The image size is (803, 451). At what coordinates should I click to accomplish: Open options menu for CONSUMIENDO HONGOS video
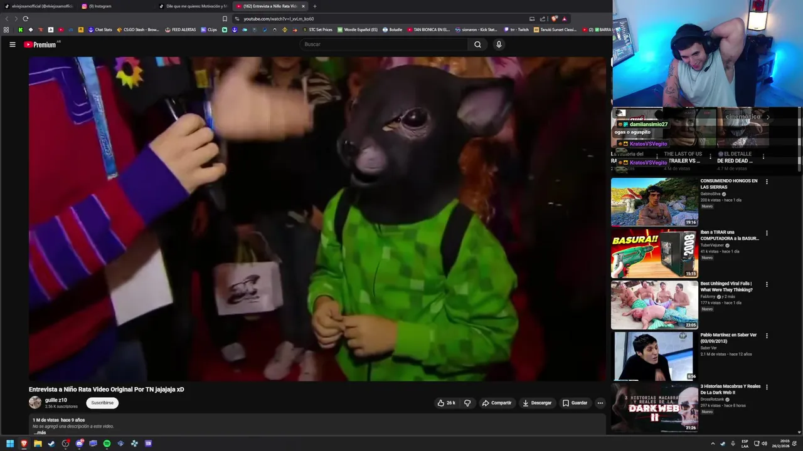point(767,182)
